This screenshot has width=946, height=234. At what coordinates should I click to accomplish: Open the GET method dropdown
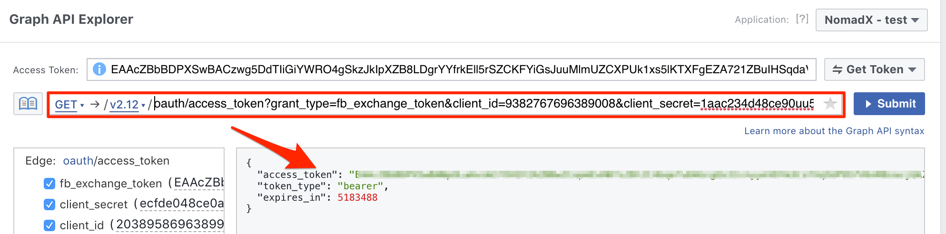[x=69, y=105]
